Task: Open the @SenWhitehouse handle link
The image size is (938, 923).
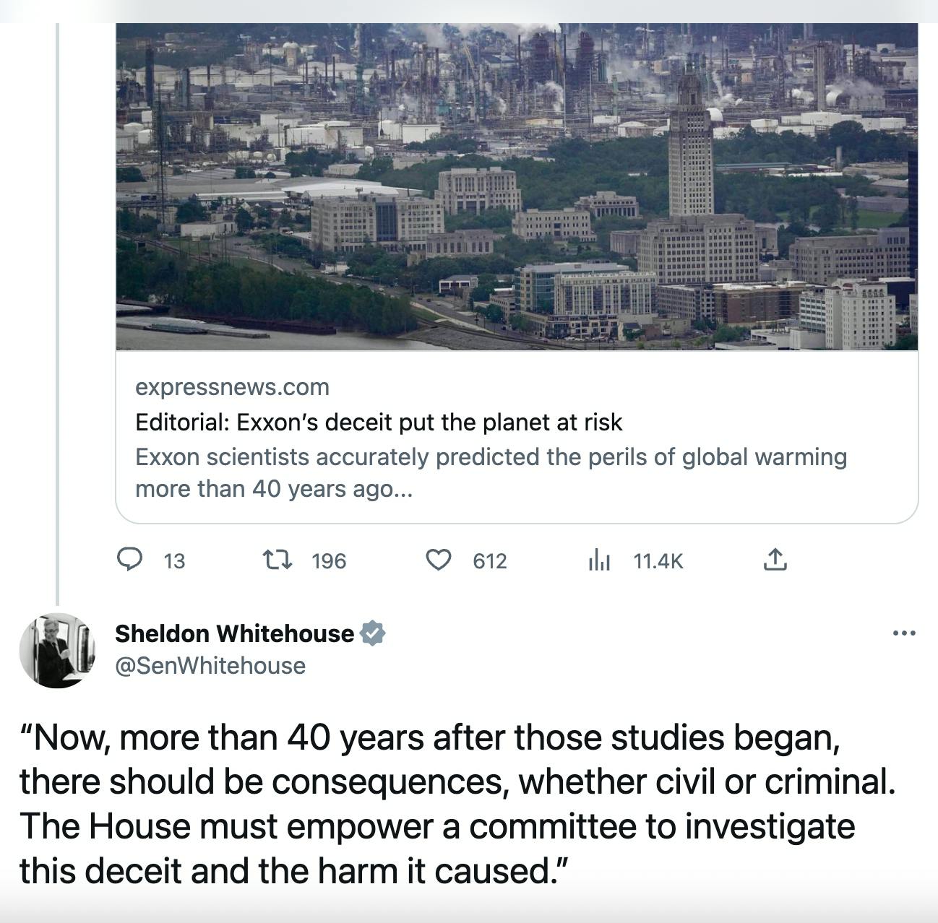Action: tap(210, 665)
